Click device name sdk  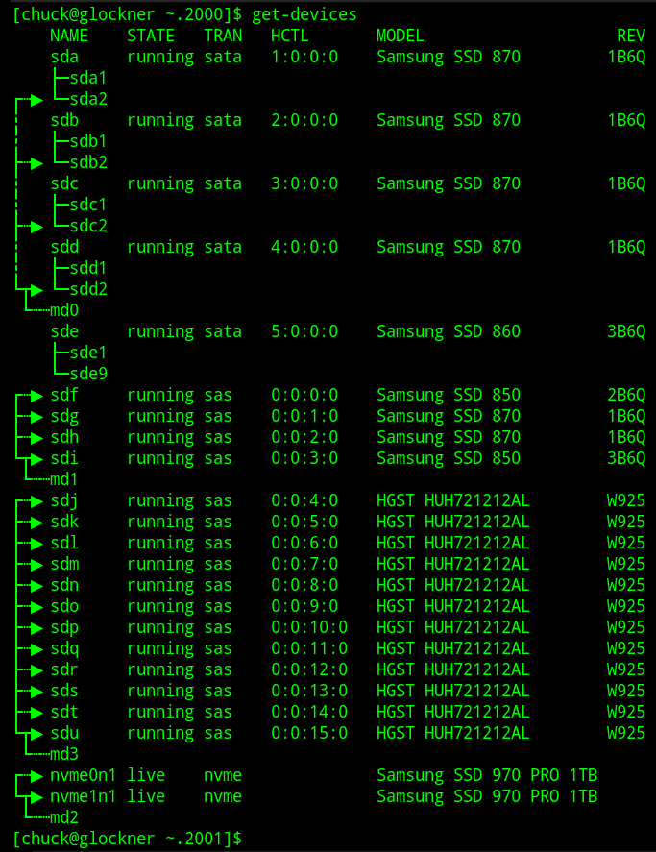(x=64, y=522)
